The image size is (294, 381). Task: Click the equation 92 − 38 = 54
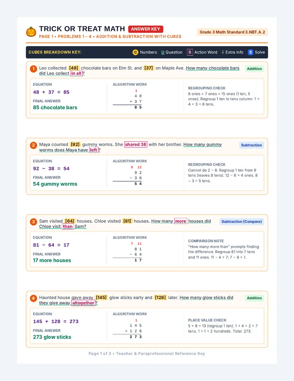[51, 169]
